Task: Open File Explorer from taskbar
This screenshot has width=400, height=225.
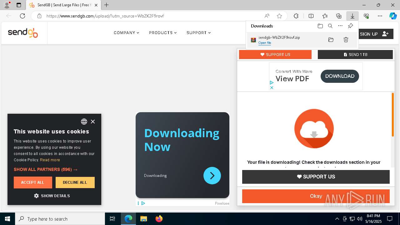Action: pos(143,219)
